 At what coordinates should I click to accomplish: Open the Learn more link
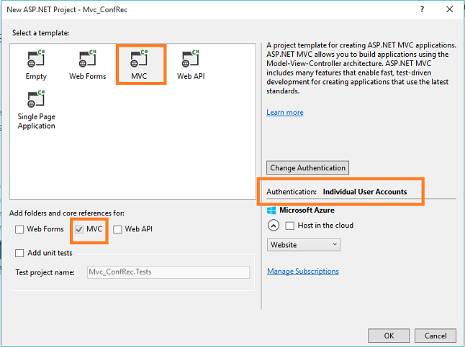(285, 113)
